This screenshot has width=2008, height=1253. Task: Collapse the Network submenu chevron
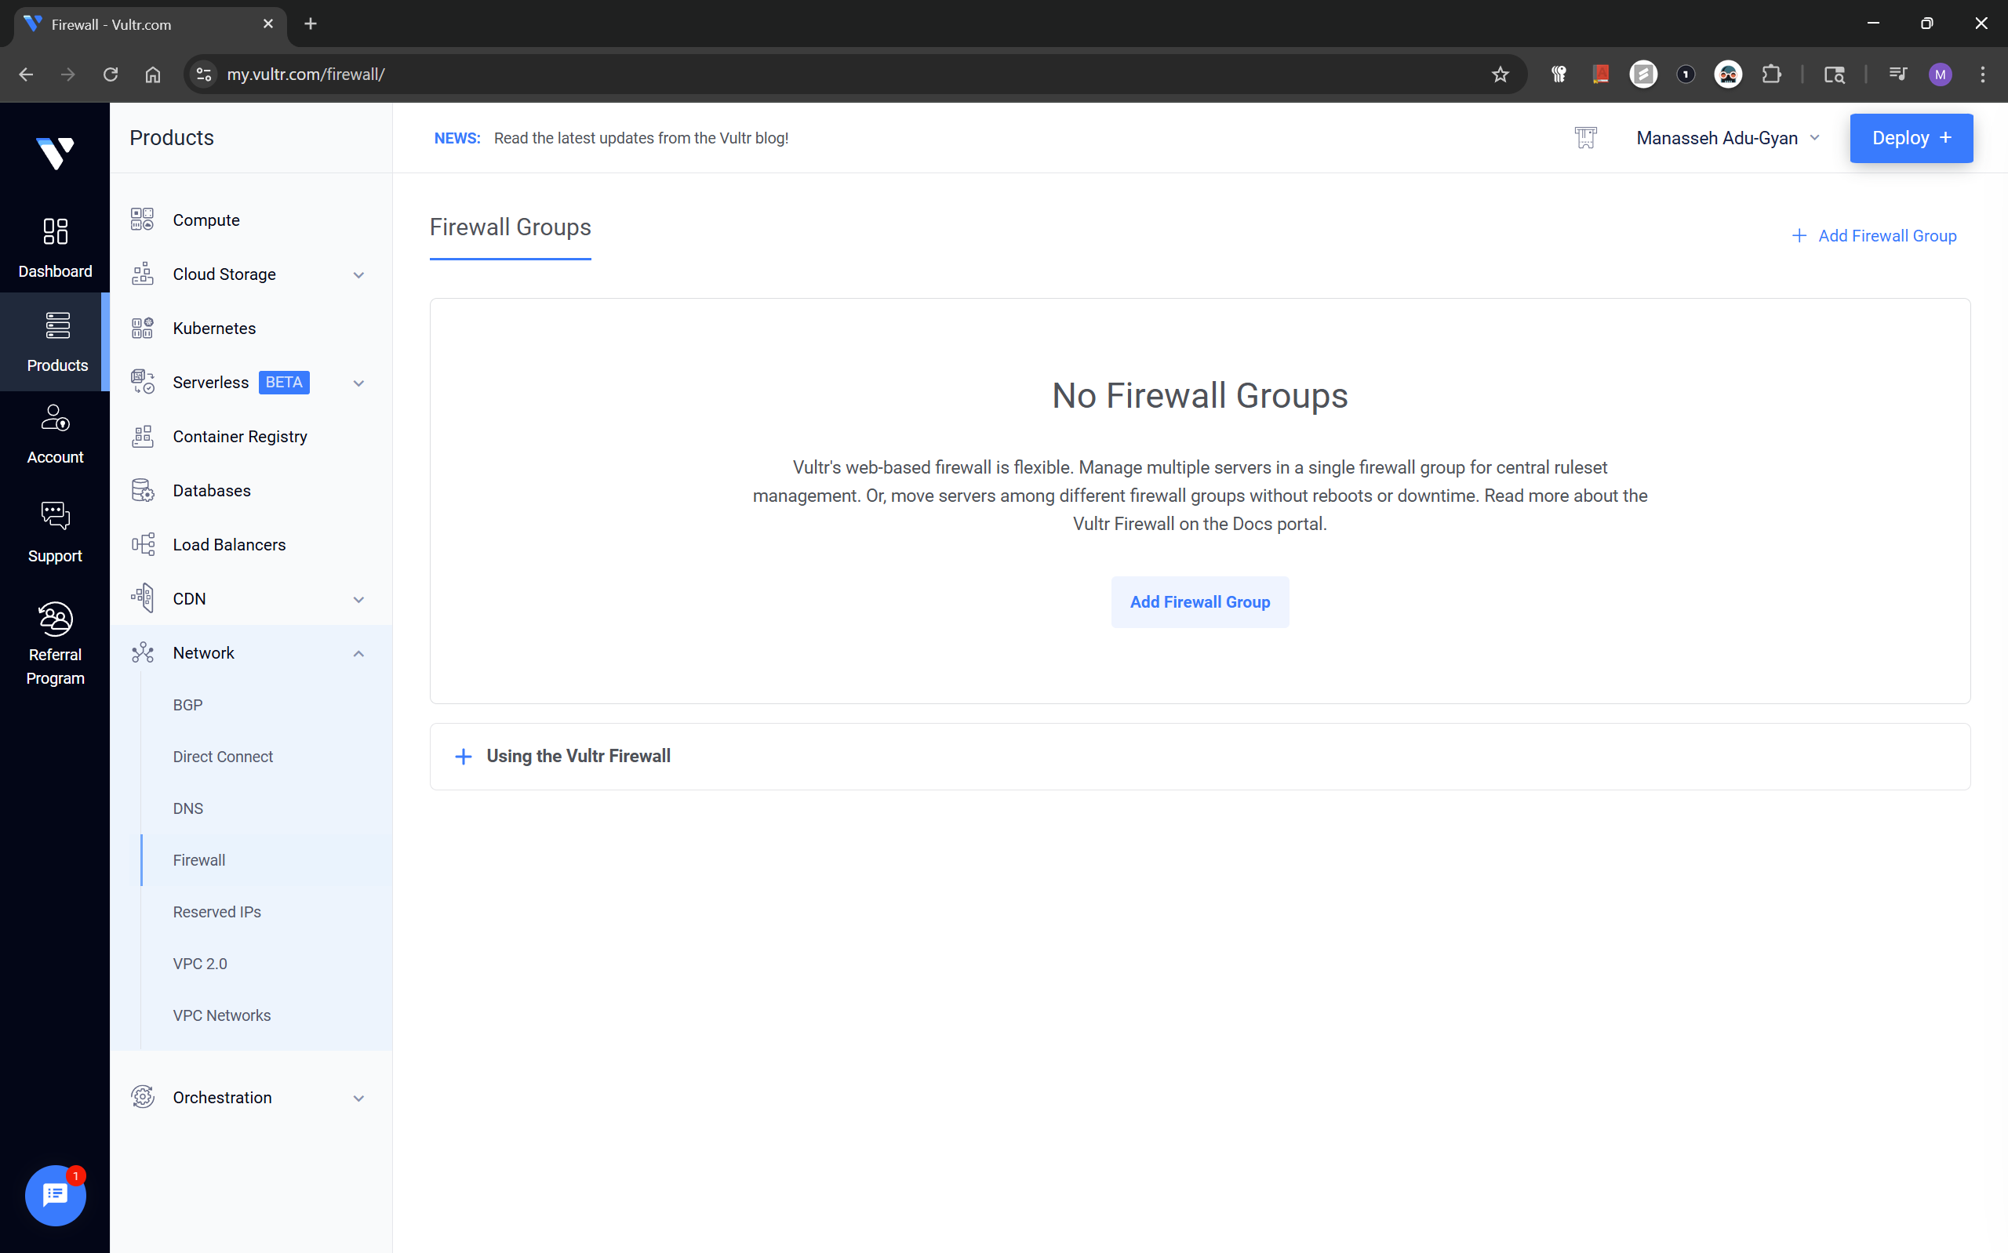click(358, 654)
